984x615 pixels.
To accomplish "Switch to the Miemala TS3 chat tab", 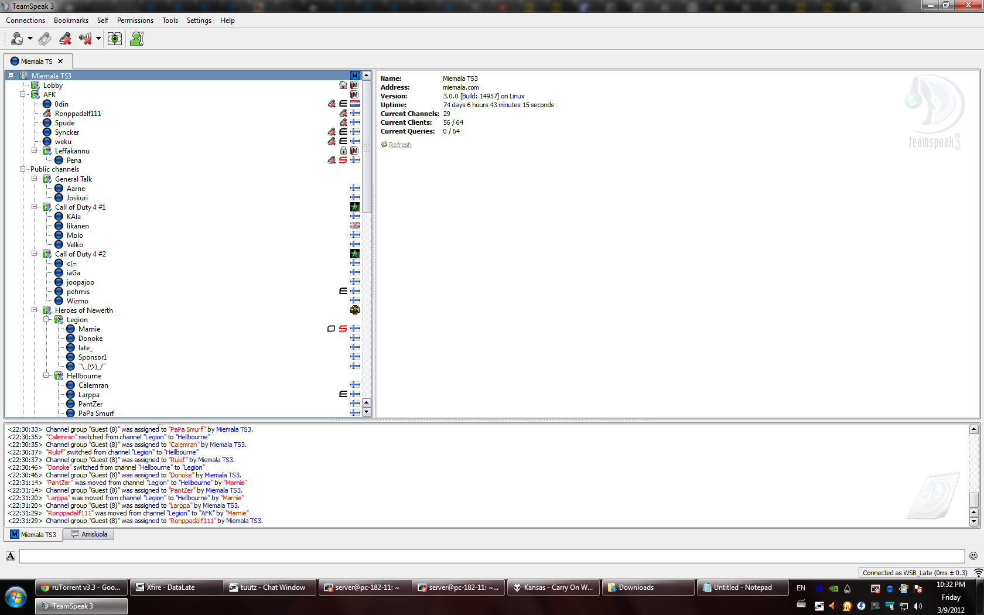I will tap(33, 535).
